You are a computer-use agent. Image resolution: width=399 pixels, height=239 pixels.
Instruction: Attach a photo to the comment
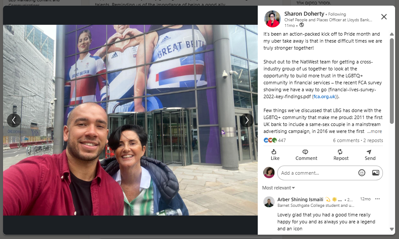point(376,173)
